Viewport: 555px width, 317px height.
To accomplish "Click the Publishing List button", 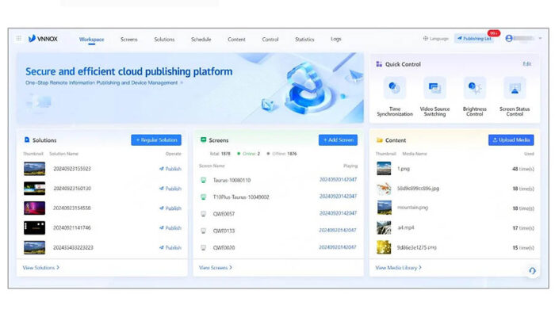I will 475,38.
